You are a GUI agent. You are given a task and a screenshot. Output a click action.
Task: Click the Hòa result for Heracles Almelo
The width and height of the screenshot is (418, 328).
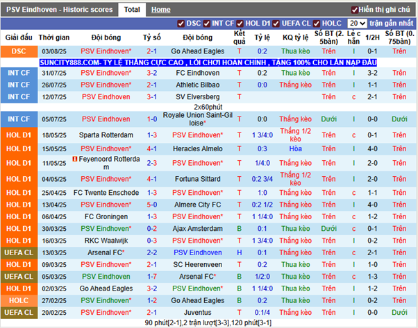pyautogui.click(x=295, y=148)
